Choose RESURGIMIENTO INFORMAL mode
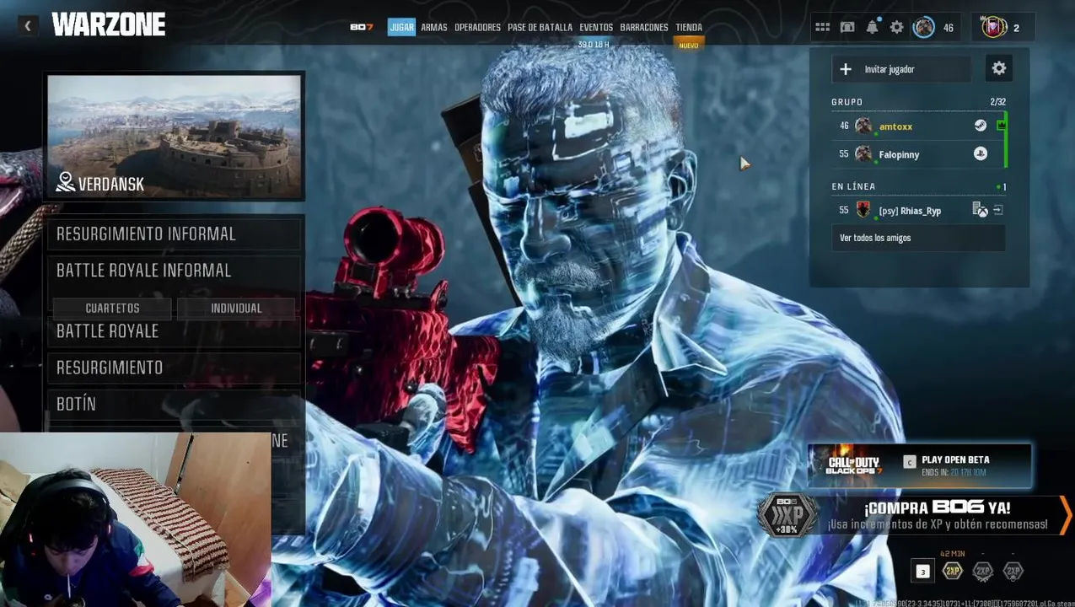Image resolution: width=1075 pixels, height=607 pixels. 174,234
